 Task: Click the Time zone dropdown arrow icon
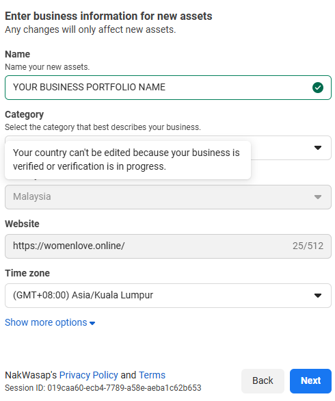pos(318,296)
